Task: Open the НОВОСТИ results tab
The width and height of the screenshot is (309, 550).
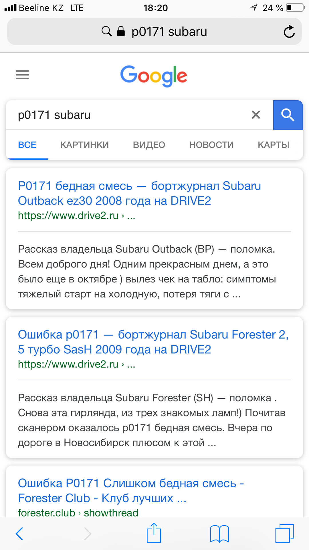Action: click(x=211, y=145)
